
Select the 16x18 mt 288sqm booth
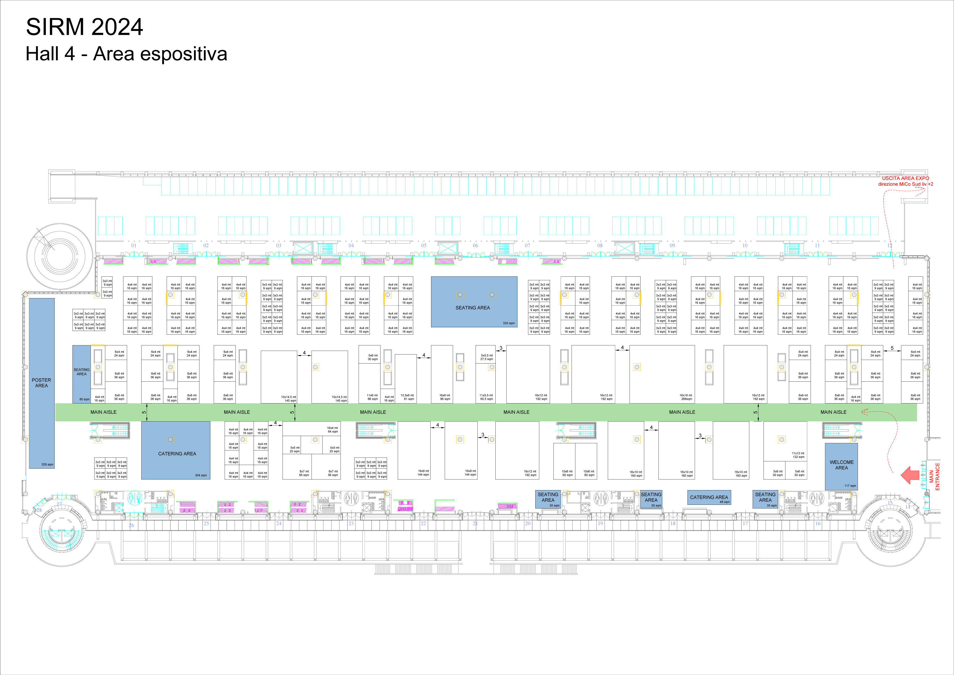pos(662,374)
